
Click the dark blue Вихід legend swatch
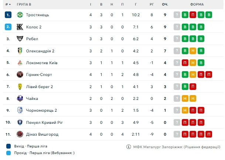point(8,146)
